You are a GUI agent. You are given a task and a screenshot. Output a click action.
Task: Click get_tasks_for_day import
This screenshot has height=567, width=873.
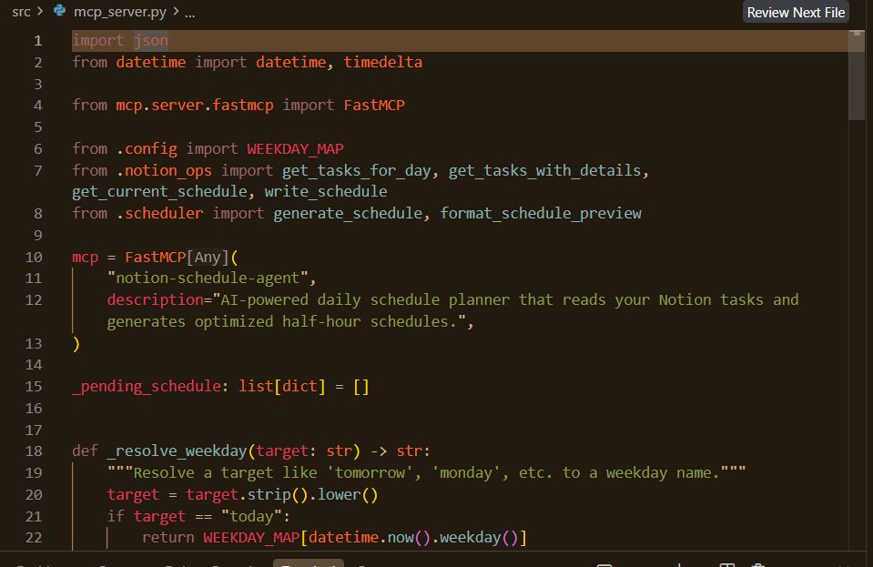pos(356,171)
